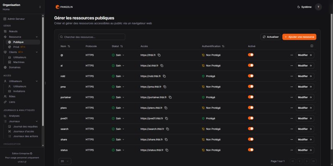The image size is (333, 166).
Task: Open the three-dot menu for the portainer row
Action: [292, 97]
